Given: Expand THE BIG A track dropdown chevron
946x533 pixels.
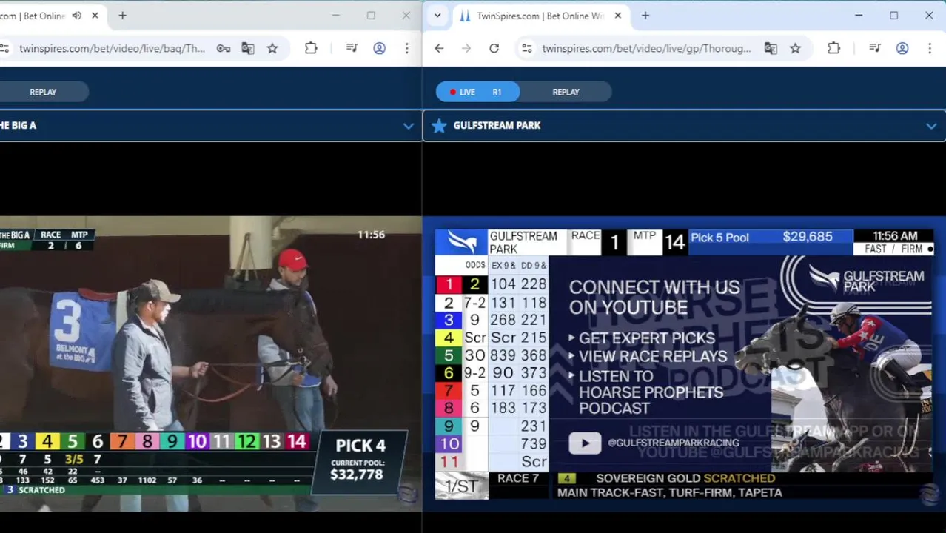Looking at the screenshot, I should (408, 126).
